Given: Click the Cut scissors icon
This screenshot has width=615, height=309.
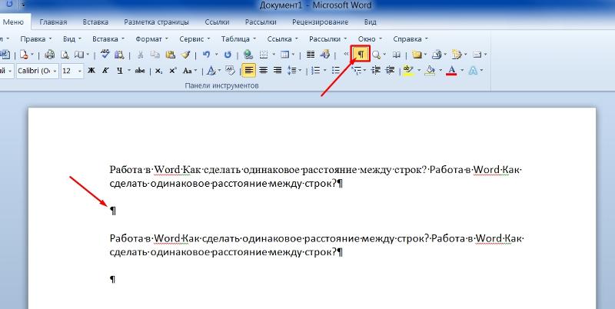Looking at the screenshot, I should coord(141,55).
